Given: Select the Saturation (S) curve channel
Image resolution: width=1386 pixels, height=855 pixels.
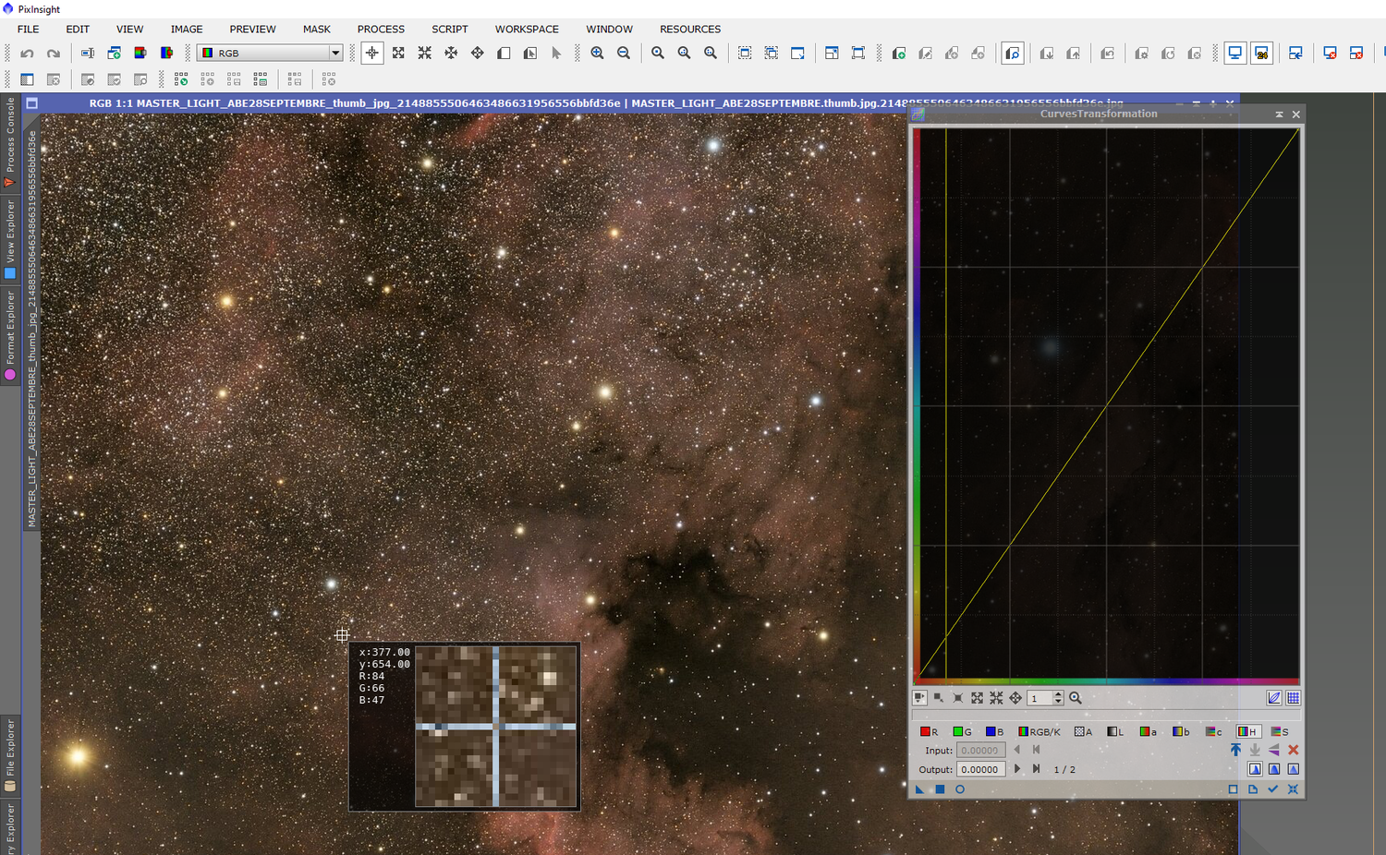Looking at the screenshot, I should pyautogui.click(x=1280, y=731).
